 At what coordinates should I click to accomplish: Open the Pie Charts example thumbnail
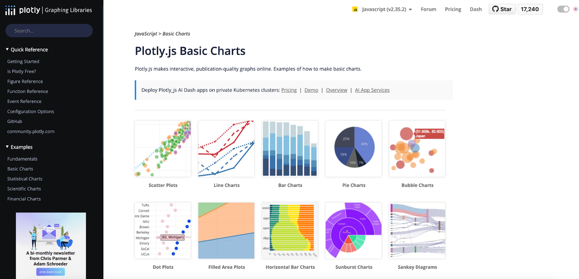354,148
